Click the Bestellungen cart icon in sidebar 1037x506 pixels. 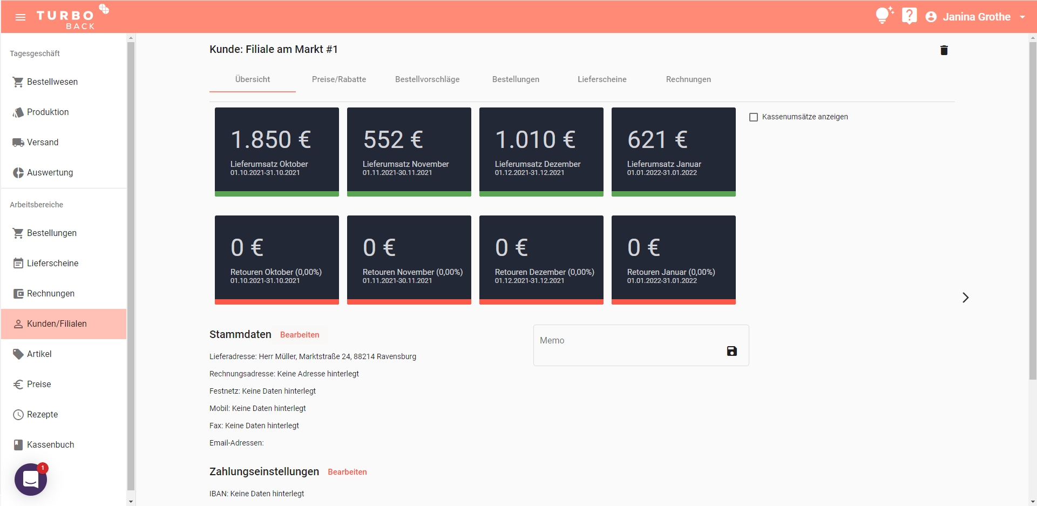(18, 233)
